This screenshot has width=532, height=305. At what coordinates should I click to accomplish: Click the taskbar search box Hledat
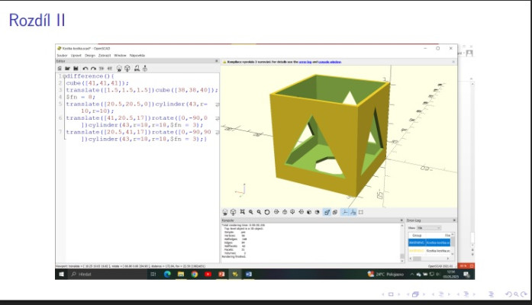pos(108,274)
